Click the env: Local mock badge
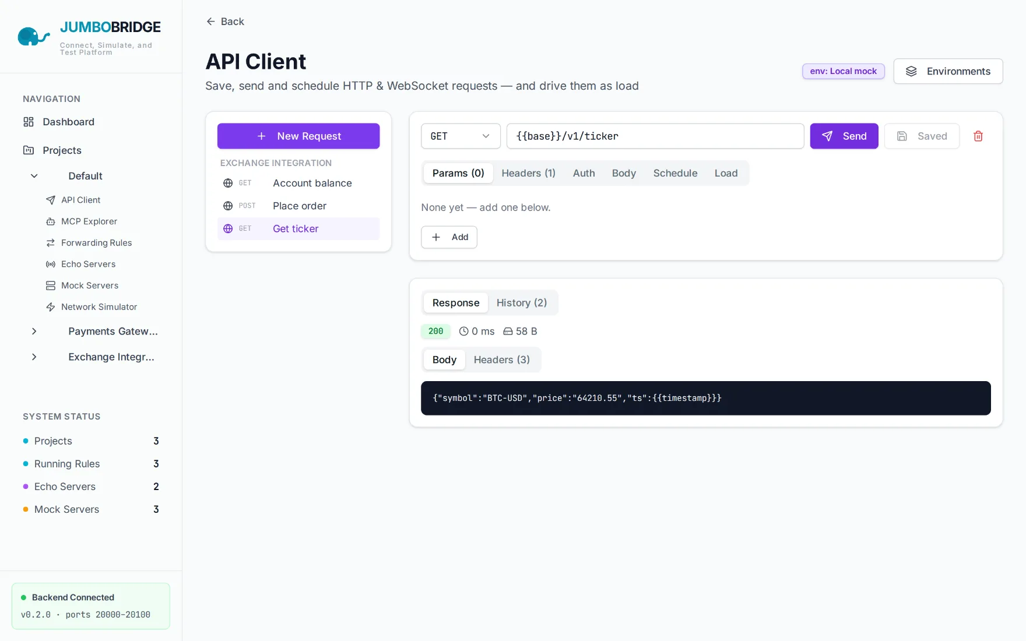The image size is (1026, 641). coord(843,71)
